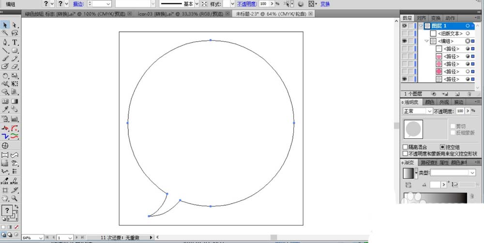Click the fill color box with question mark
The image size is (484, 243).
point(6,210)
